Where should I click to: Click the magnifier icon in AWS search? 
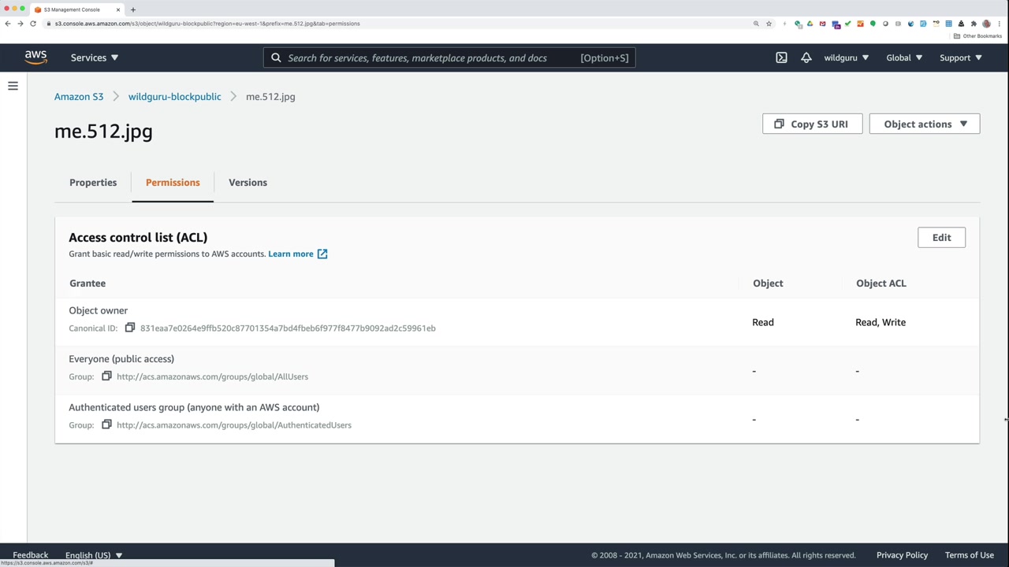276,57
